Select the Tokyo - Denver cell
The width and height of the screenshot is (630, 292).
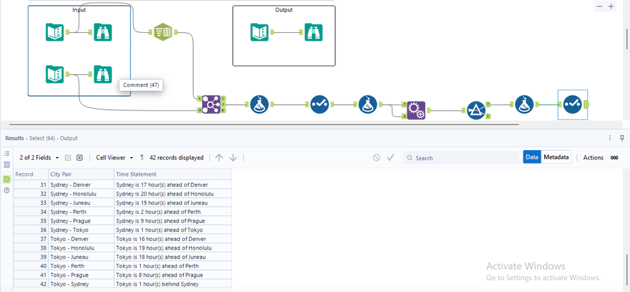point(81,239)
